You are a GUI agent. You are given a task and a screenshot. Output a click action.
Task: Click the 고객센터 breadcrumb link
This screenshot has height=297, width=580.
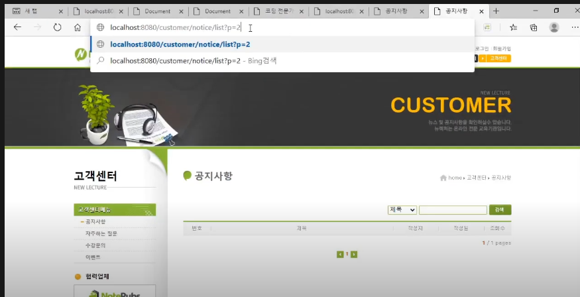pos(476,178)
